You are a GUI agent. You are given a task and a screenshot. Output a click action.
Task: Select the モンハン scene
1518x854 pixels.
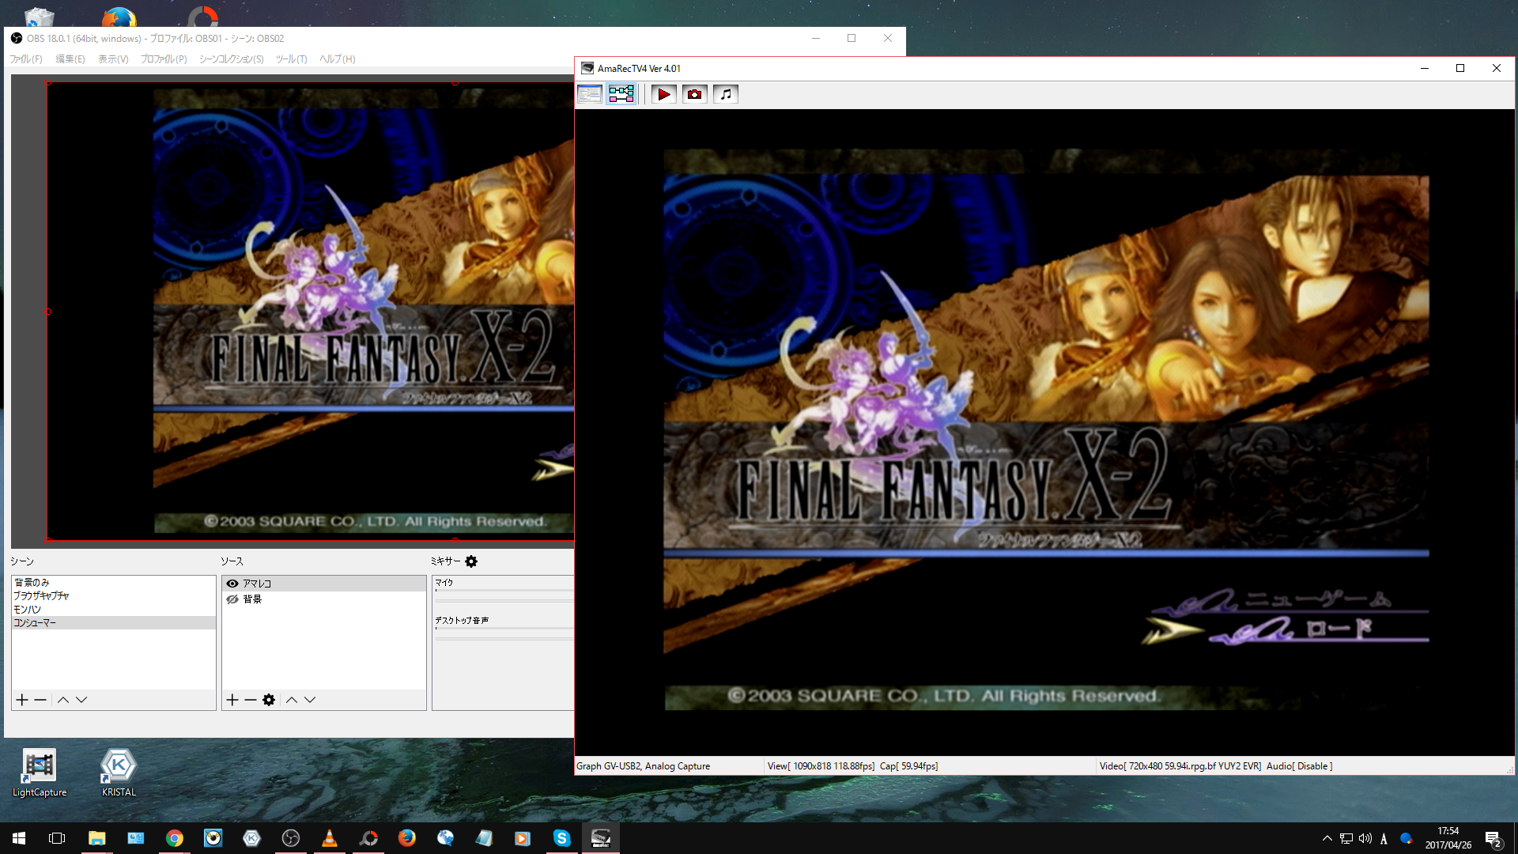point(114,610)
